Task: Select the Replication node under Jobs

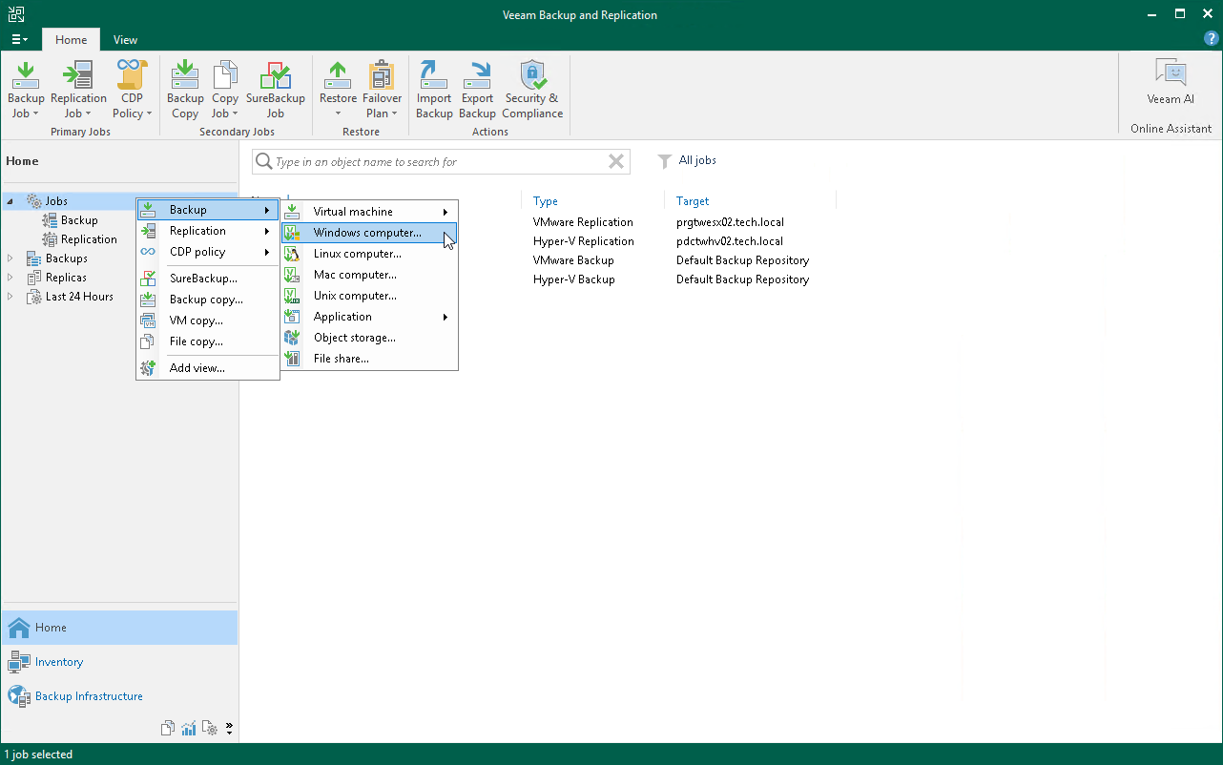Action: pos(89,239)
